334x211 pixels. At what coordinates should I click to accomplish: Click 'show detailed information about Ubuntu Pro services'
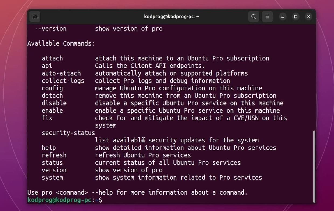coord(186,148)
